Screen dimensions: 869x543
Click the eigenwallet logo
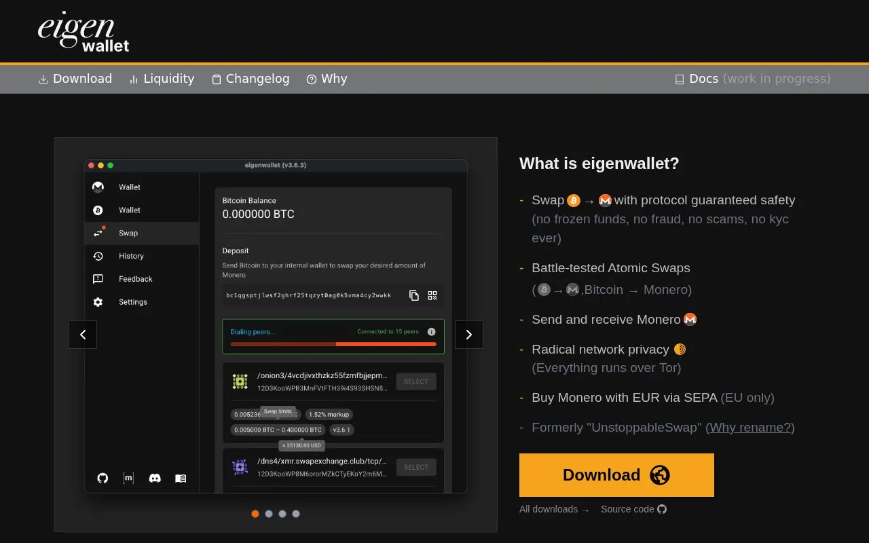[x=84, y=31]
